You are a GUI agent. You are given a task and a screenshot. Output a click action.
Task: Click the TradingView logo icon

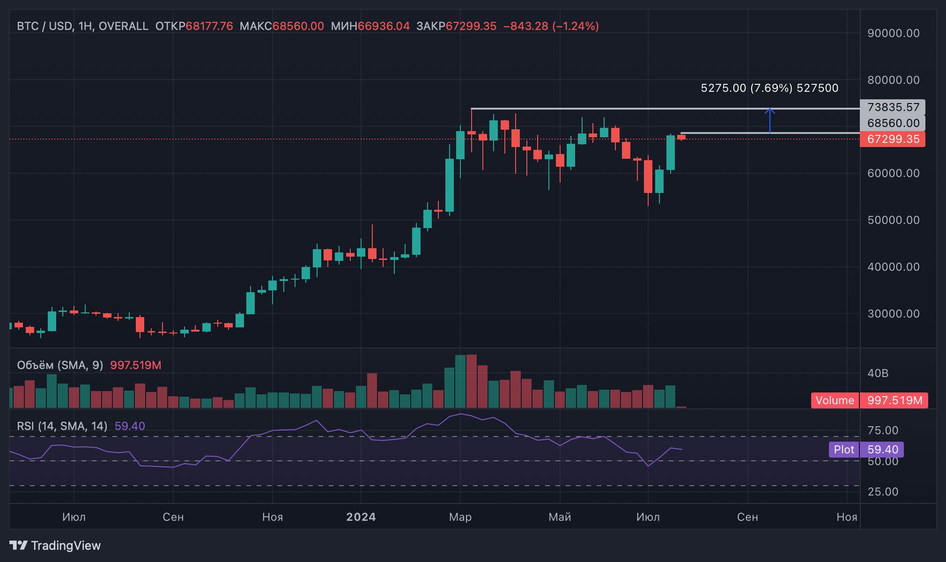click(x=18, y=546)
